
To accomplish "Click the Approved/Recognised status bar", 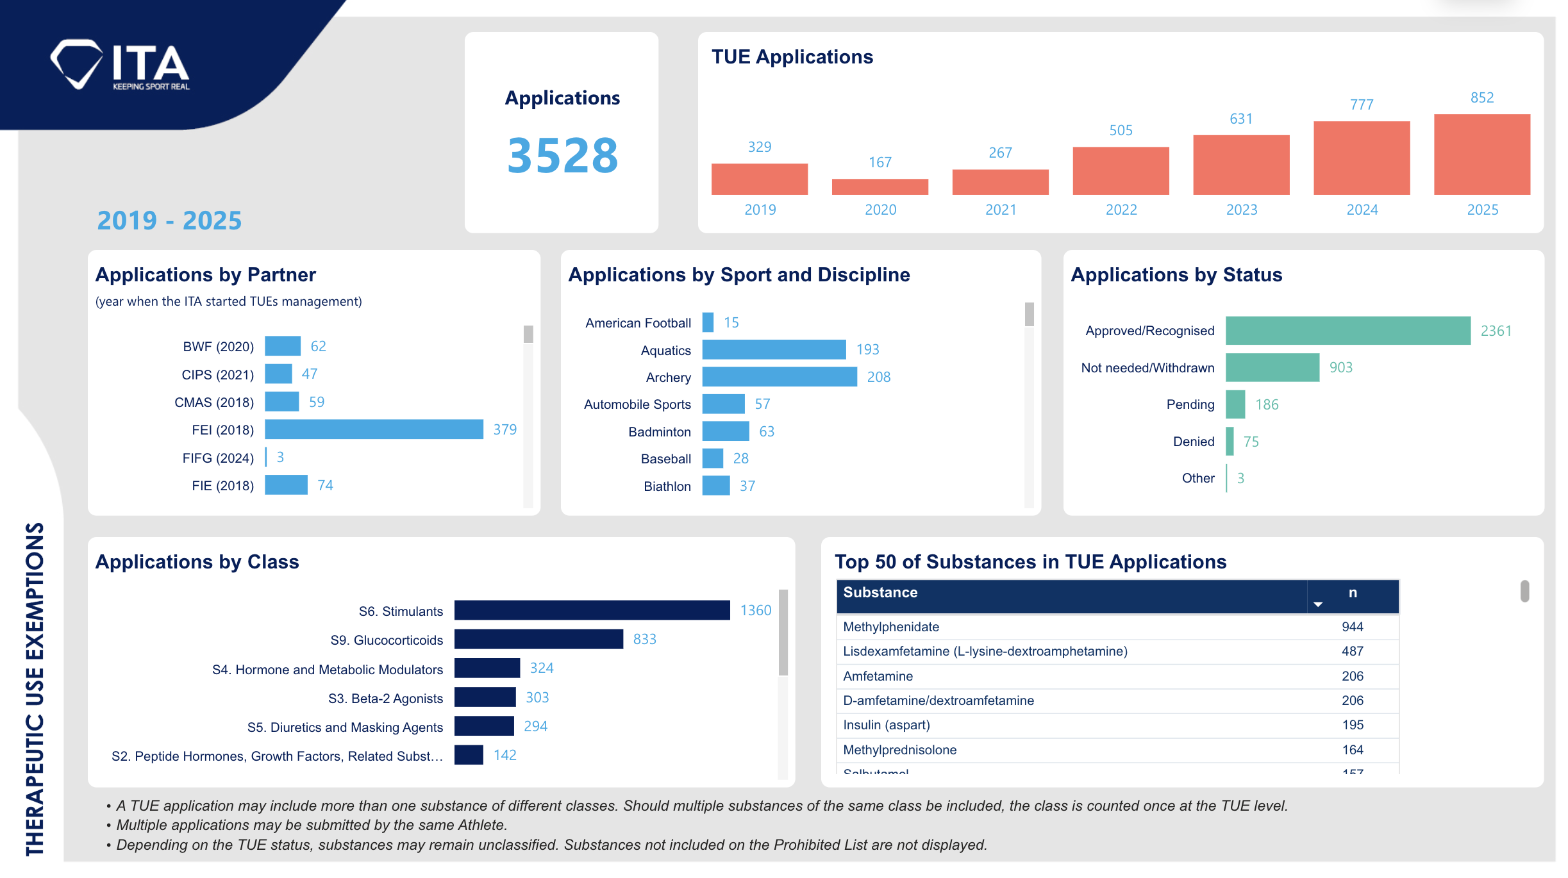I will 1347,331.
